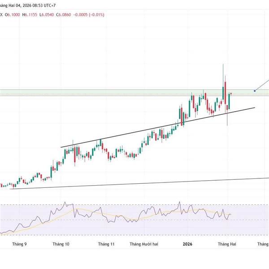Click the change value −0.0005 (−0.01%)

pos(89,15)
